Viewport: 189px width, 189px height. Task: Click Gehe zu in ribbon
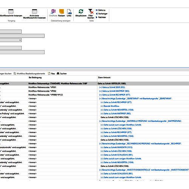coord(101,10)
